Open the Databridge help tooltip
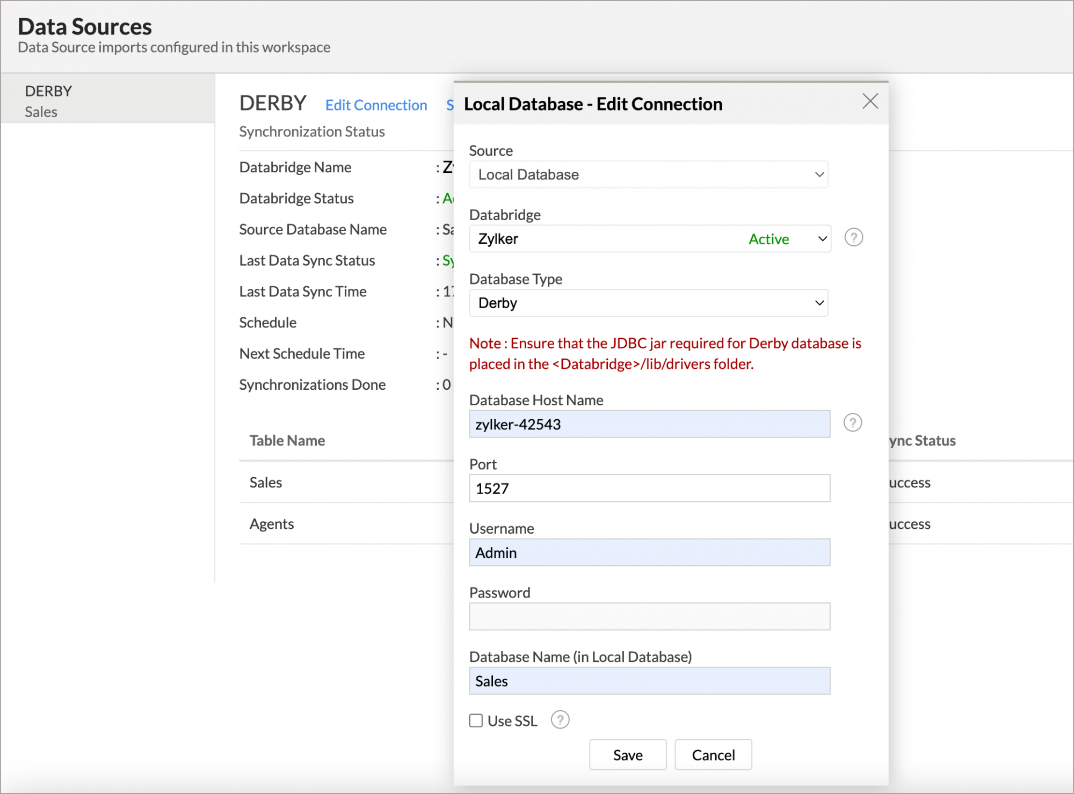1074x794 pixels. [853, 237]
